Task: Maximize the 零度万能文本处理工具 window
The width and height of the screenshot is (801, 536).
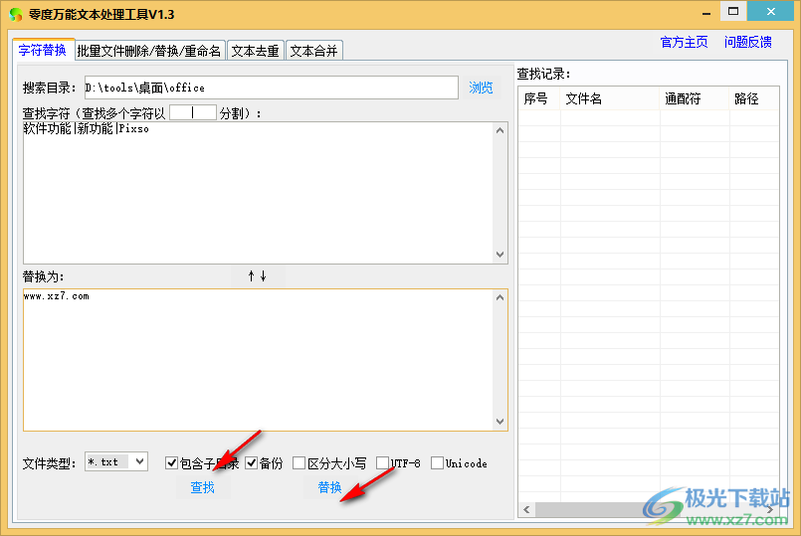Action: 733,11
